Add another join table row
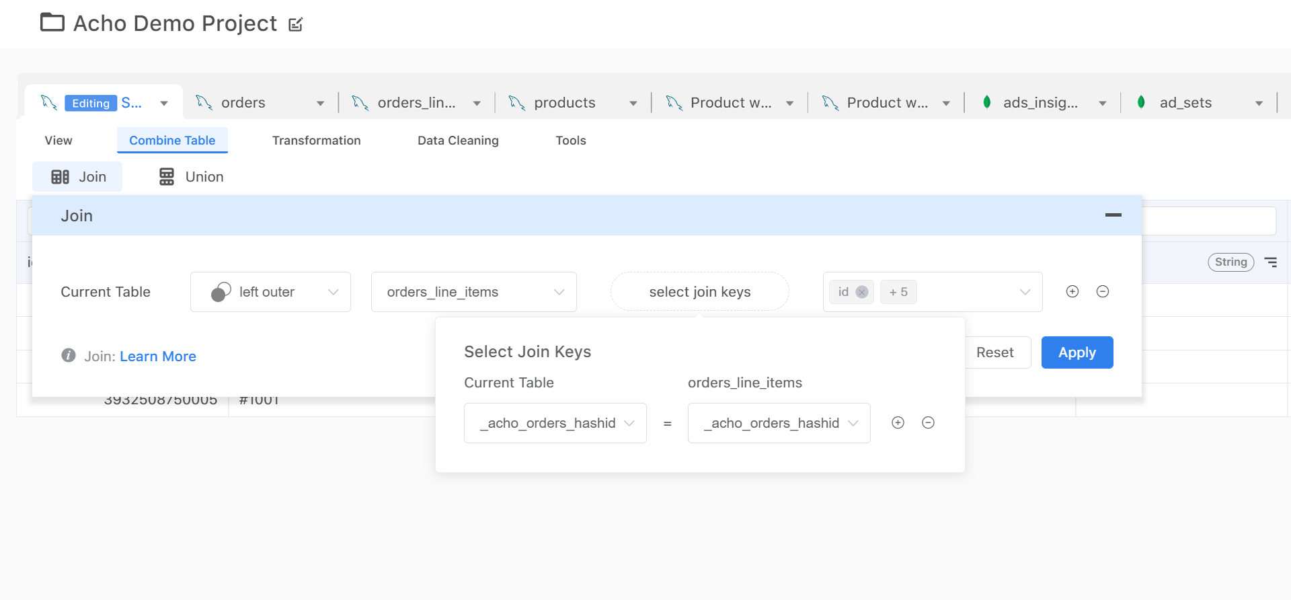 pyautogui.click(x=1072, y=291)
